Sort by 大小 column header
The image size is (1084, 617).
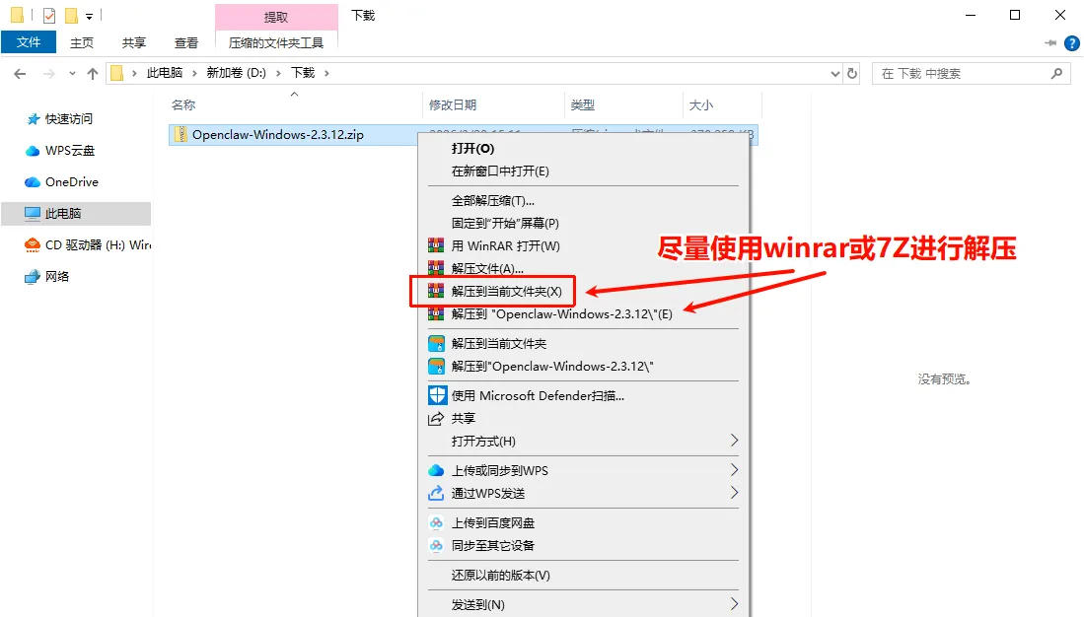coord(700,105)
